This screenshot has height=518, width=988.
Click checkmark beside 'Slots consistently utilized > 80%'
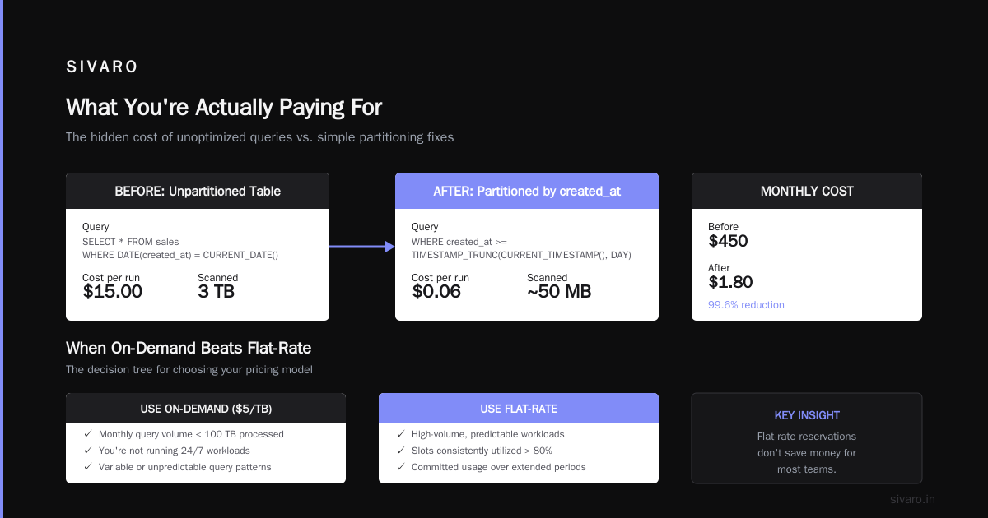pos(400,451)
